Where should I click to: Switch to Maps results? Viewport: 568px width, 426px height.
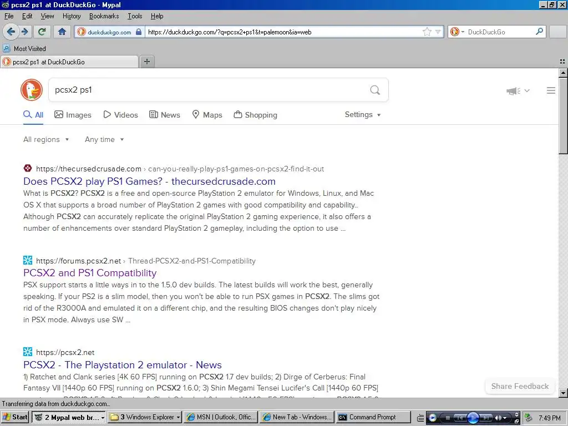pos(207,115)
